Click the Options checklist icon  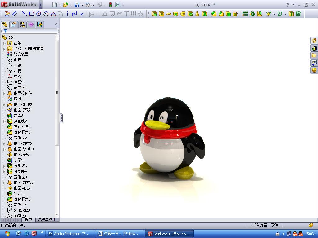pos(118,5)
